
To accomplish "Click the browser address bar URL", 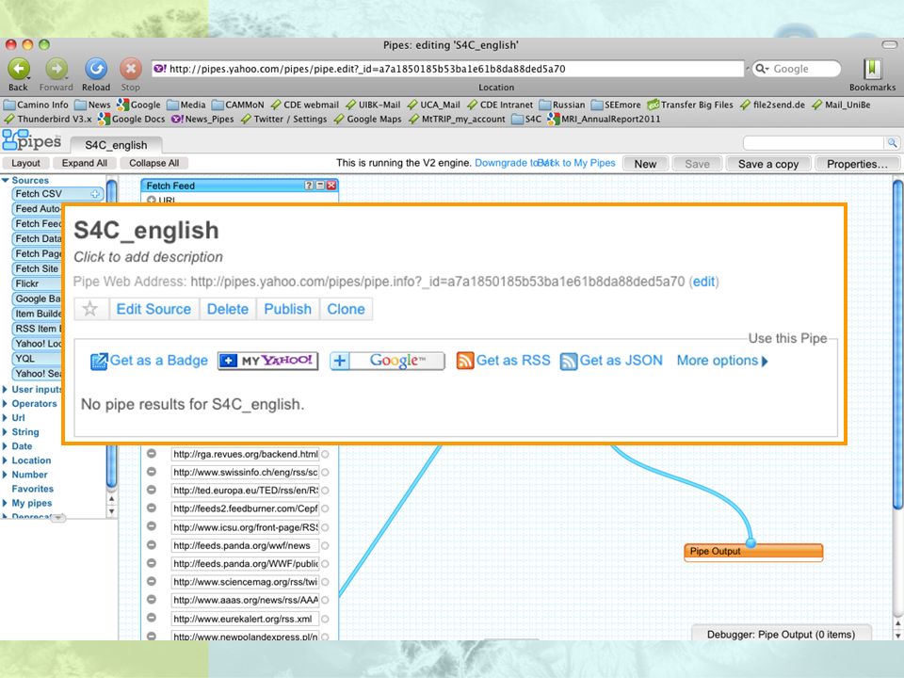I will 448,69.
